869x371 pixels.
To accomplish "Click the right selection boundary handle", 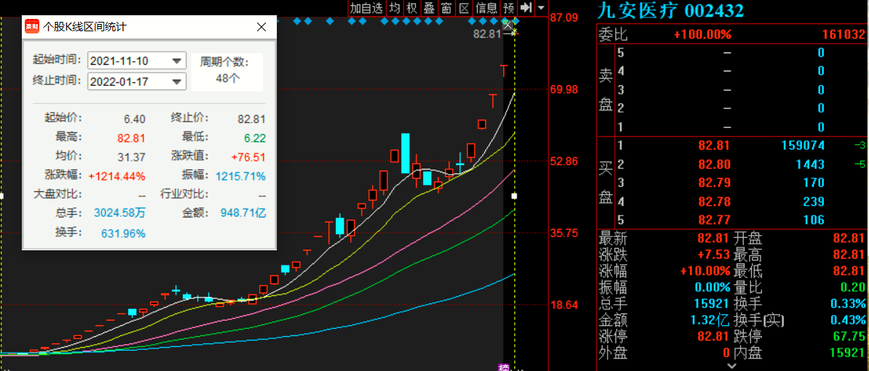I will (514, 196).
